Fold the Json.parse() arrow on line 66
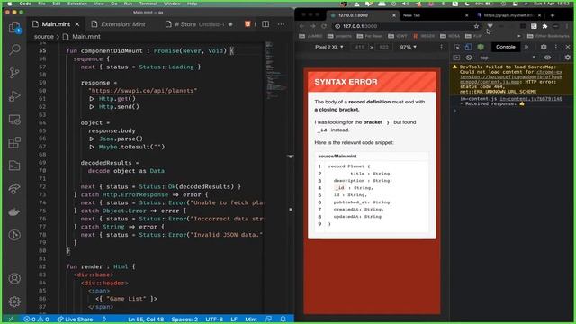576x324 pixels. [92, 139]
